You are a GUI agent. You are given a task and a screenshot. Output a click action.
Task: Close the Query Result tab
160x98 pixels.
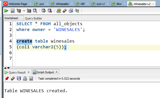(x=29, y=72)
